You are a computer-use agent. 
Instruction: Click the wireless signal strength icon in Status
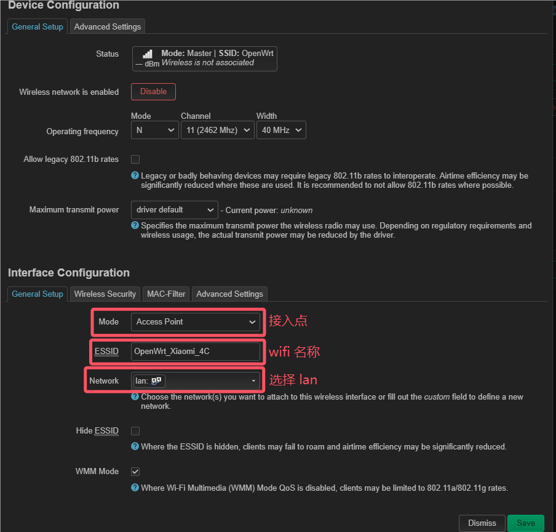point(148,54)
